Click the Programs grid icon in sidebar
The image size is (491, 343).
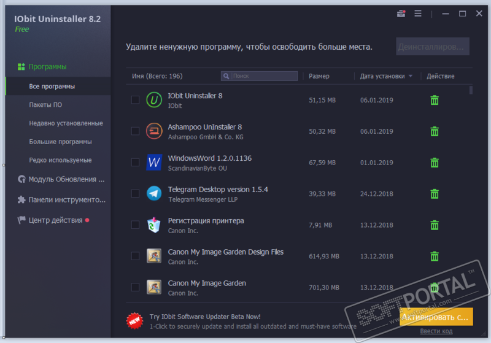tap(21, 67)
